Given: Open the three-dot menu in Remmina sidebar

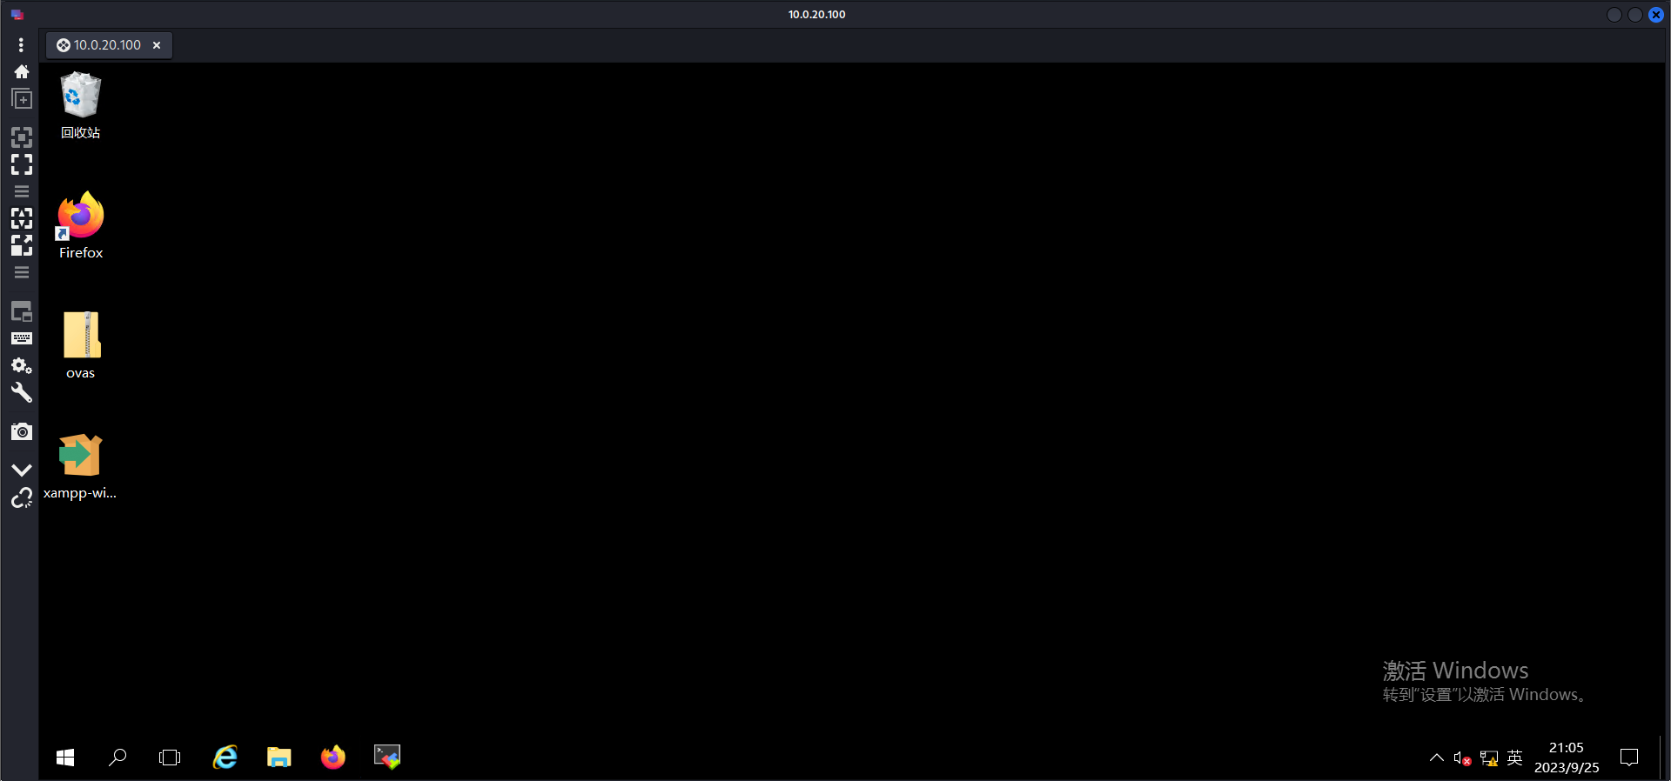Looking at the screenshot, I should click(x=21, y=44).
